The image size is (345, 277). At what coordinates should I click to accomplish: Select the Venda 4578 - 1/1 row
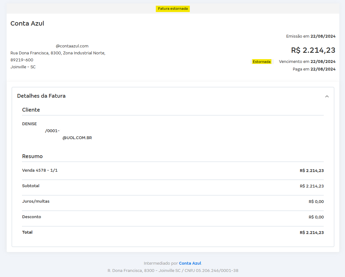pyautogui.click(x=40, y=170)
